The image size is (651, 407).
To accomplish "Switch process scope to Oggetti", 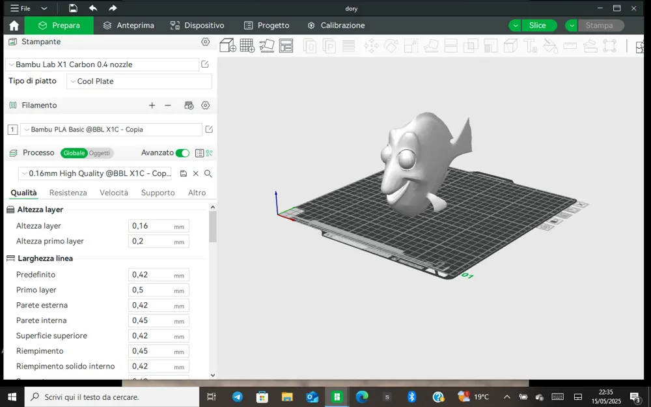I will [100, 153].
